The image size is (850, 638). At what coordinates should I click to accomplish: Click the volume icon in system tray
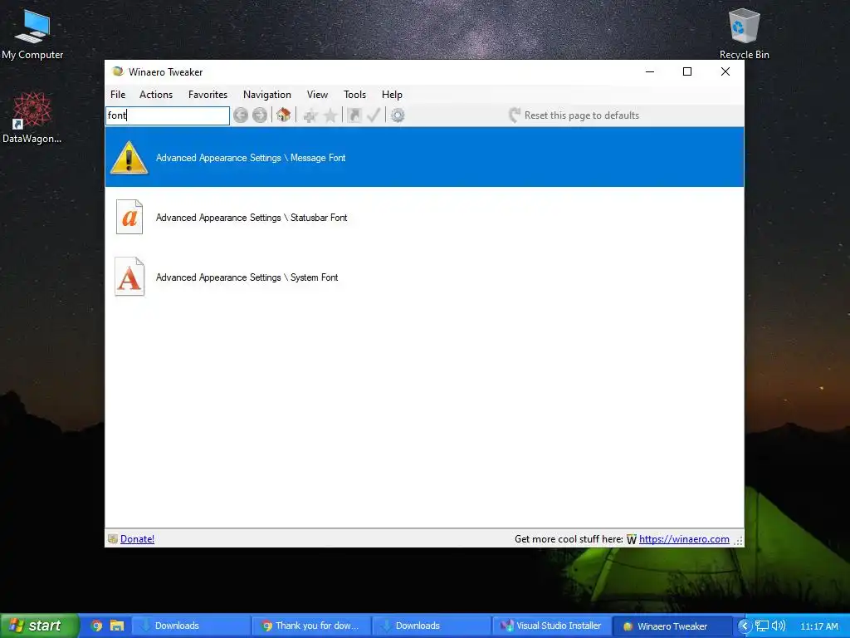pos(779,626)
